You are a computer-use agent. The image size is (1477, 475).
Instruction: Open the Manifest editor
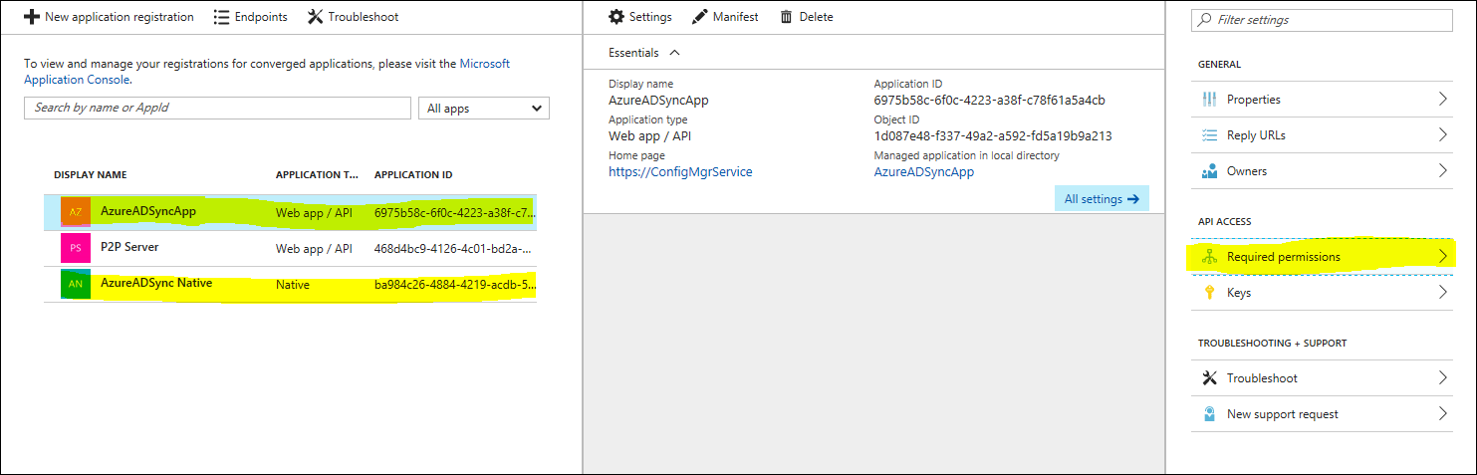point(724,17)
